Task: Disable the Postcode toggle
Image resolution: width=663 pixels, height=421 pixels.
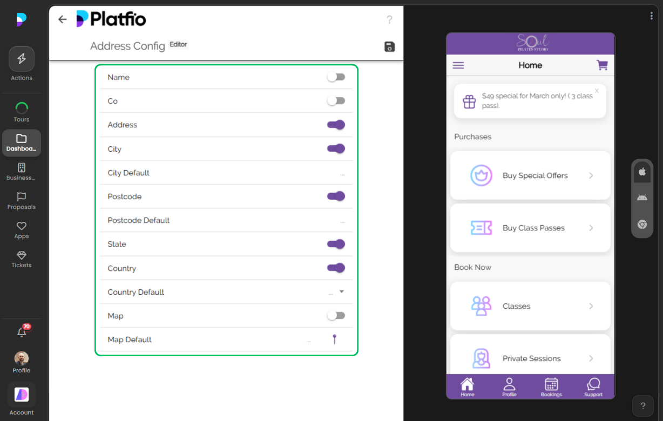Action: pyautogui.click(x=336, y=196)
